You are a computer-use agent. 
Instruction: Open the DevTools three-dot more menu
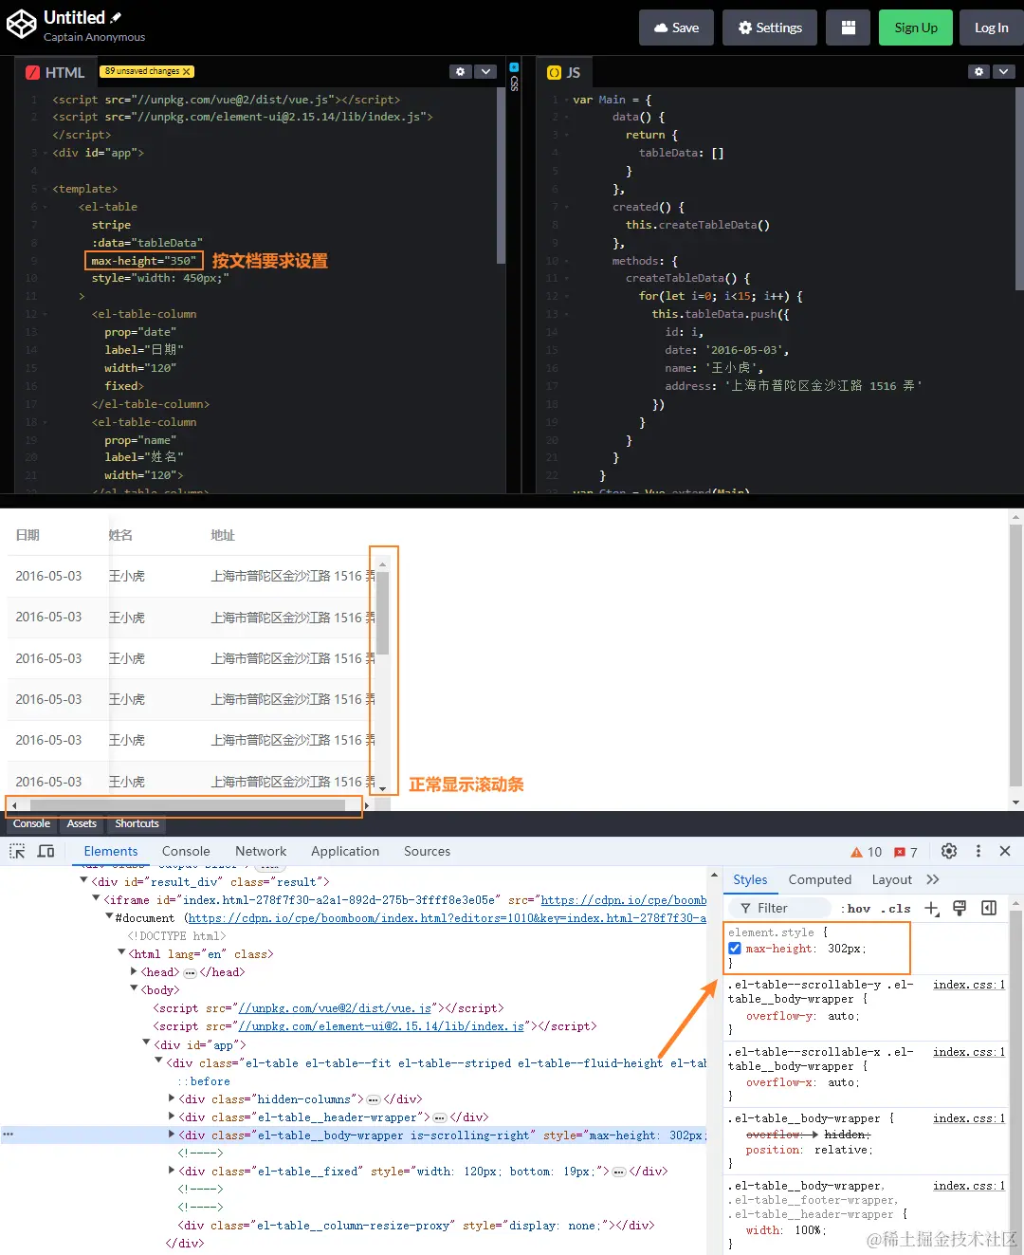coord(978,851)
